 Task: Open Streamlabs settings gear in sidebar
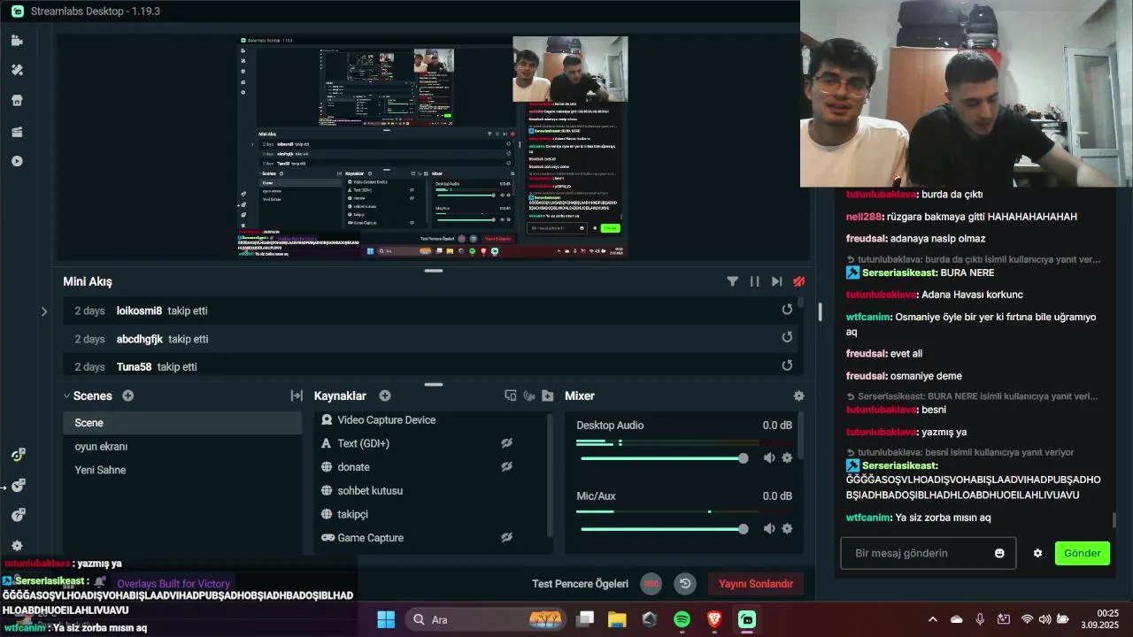click(17, 546)
